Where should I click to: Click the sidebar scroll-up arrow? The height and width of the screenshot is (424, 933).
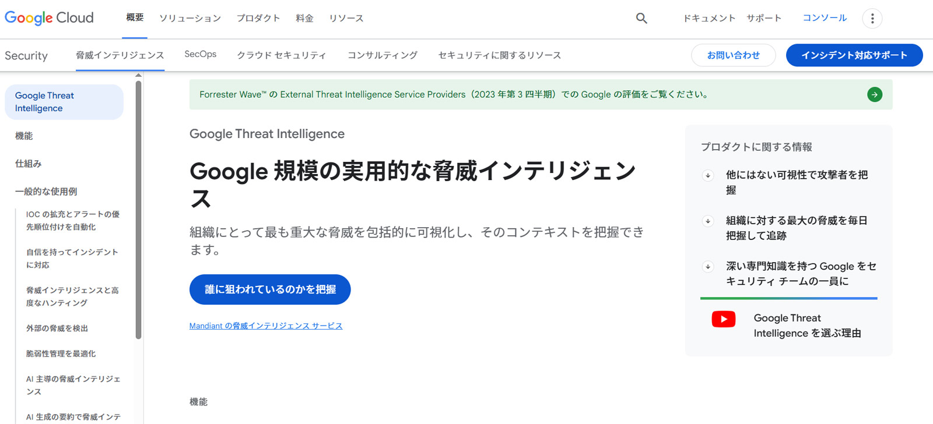[138, 75]
